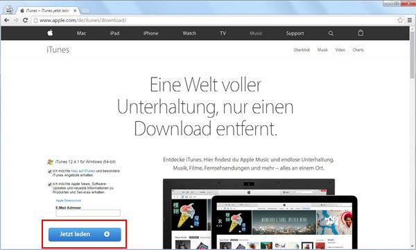Open the Apple Datenschutz link
Screen dimensions: 416x250
pos(69,200)
